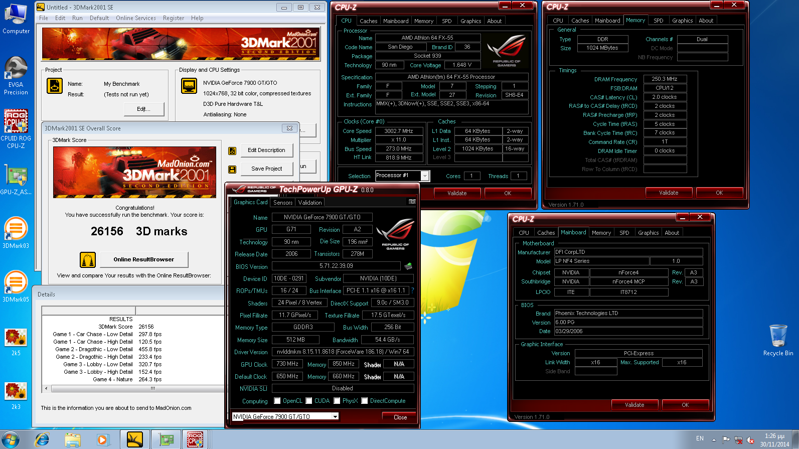Switch to GPU-Z via taskbar button
The width and height of the screenshot is (799, 449).
(x=166, y=440)
